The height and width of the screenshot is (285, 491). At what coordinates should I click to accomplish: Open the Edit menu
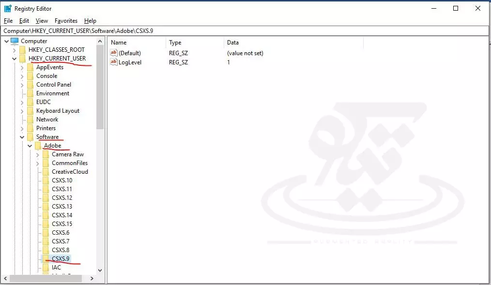coord(24,21)
